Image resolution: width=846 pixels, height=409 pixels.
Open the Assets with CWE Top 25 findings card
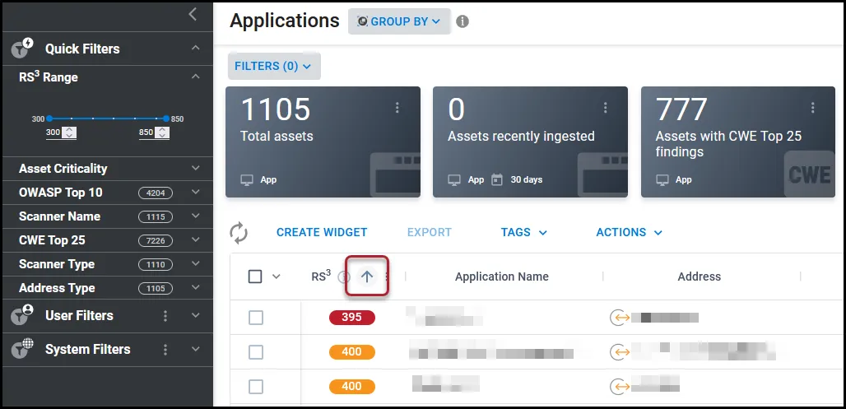pos(738,142)
